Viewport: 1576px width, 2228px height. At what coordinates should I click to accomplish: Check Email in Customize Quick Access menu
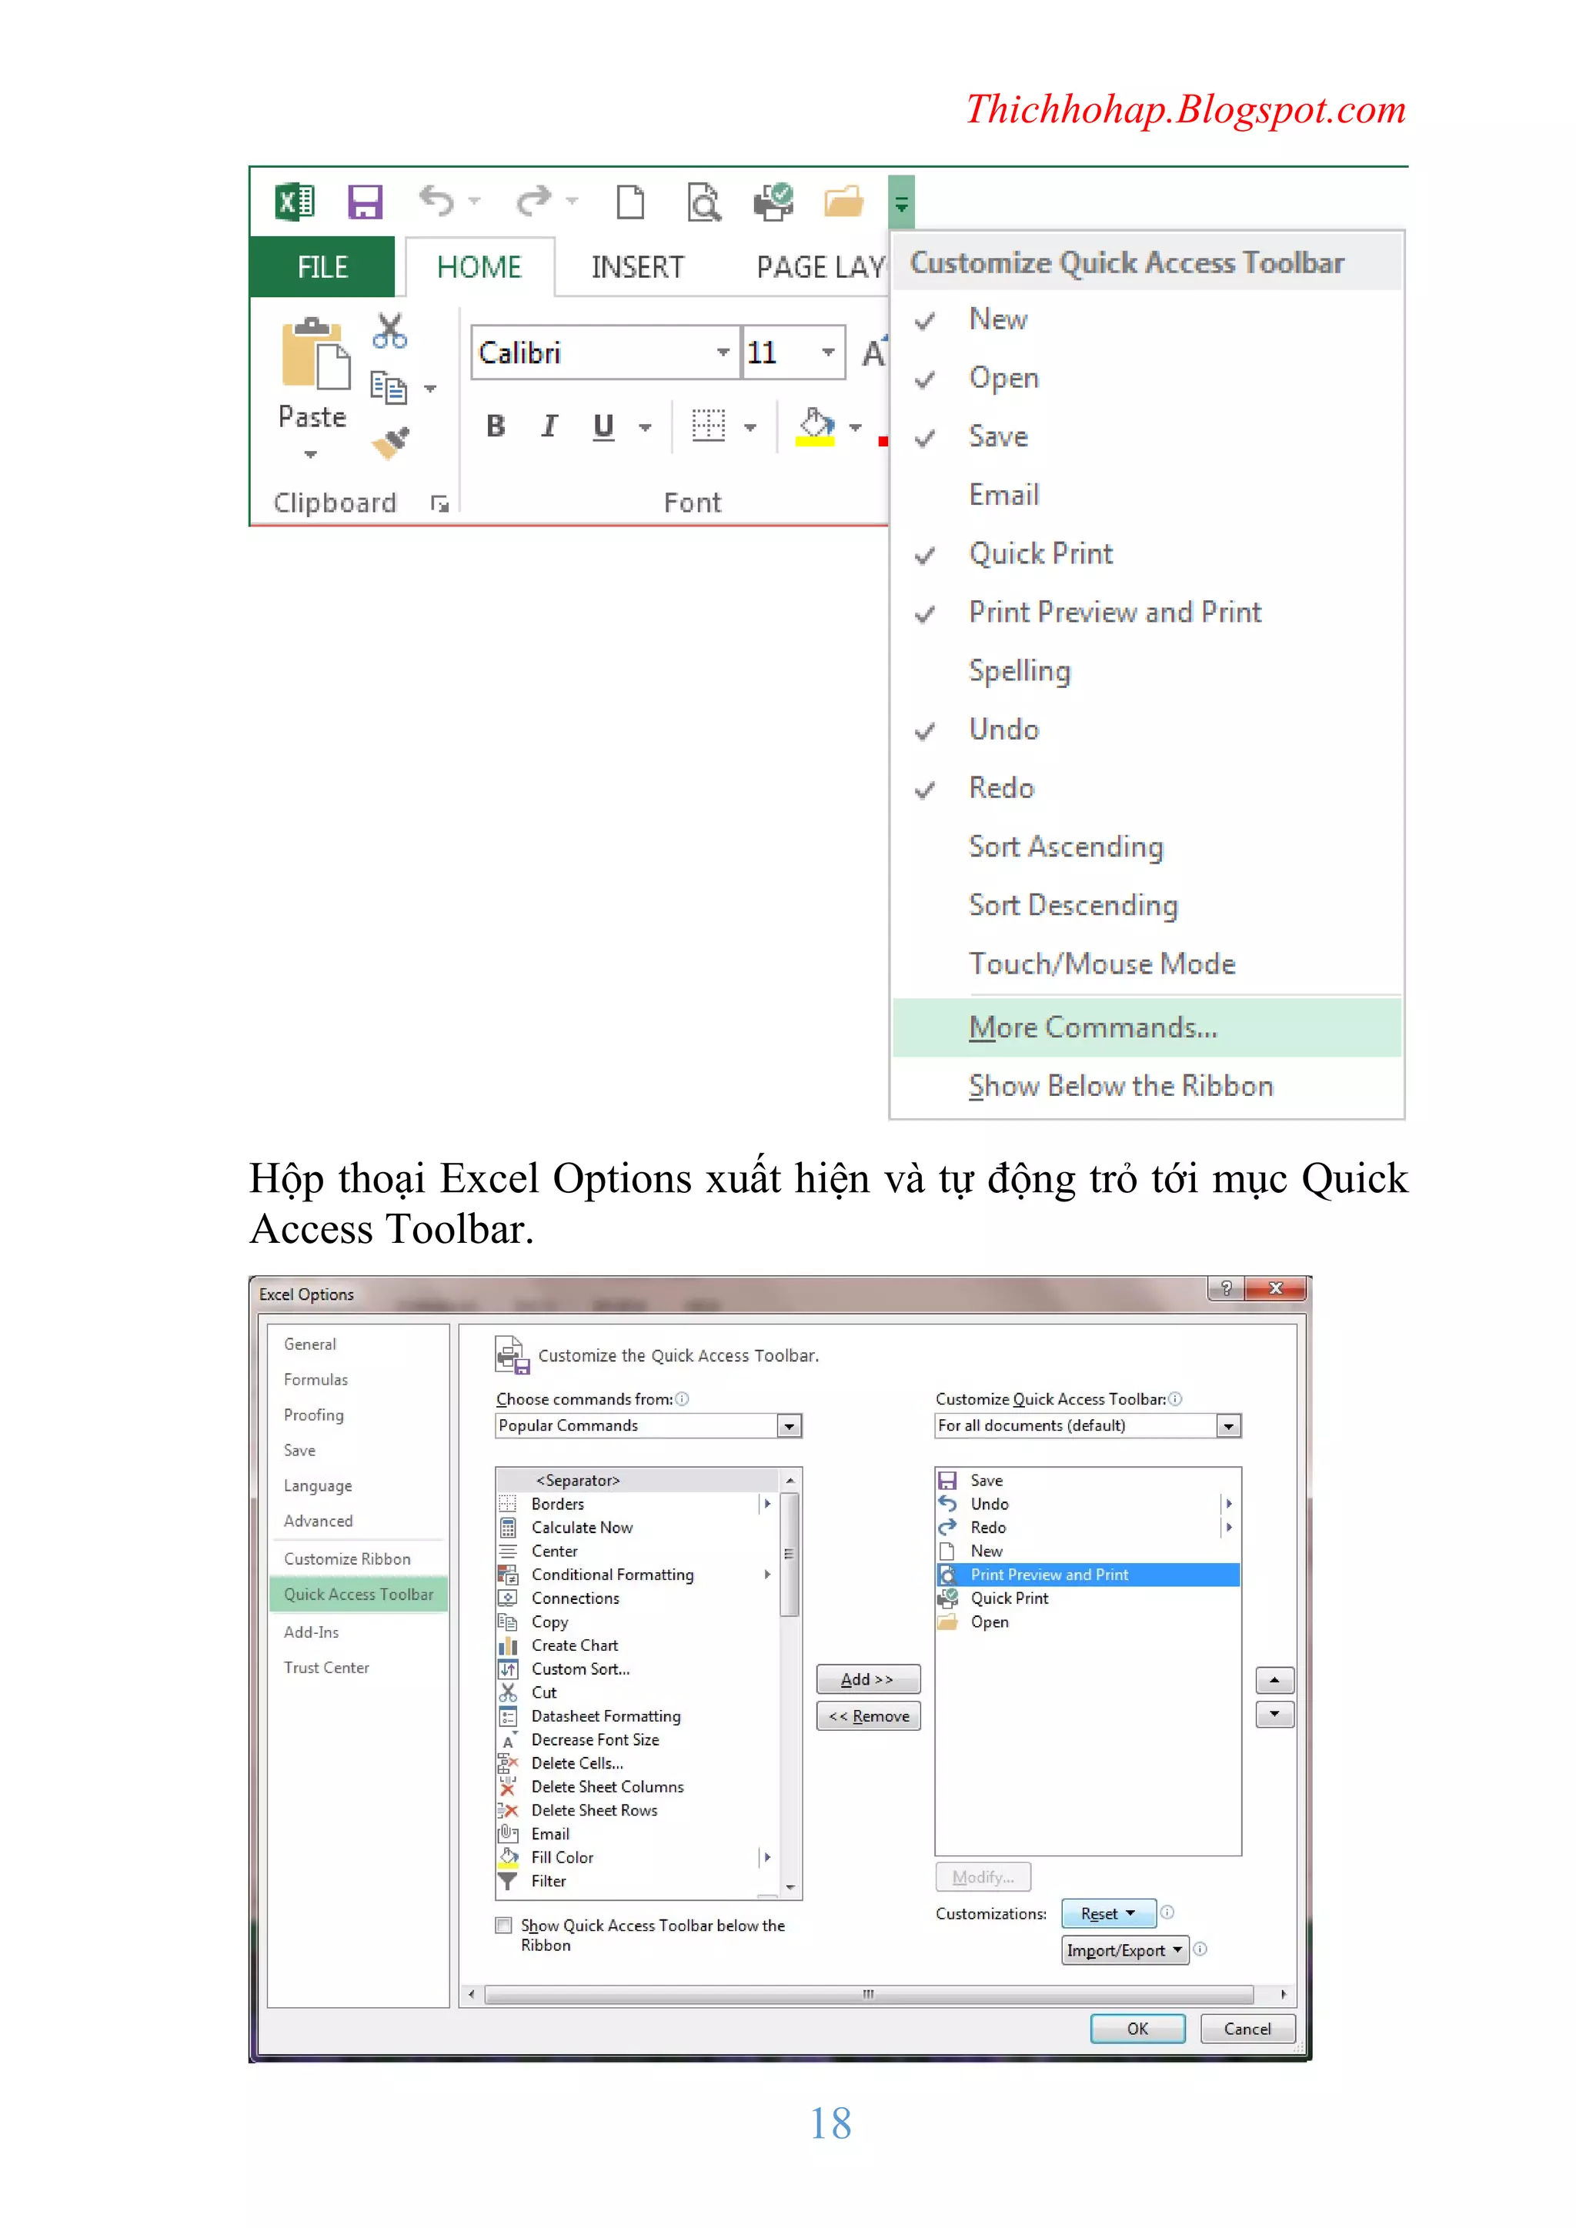1146,495
